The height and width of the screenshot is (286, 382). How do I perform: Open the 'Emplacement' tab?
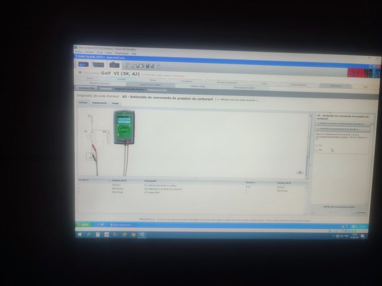pyautogui.click(x=99, y=102)
